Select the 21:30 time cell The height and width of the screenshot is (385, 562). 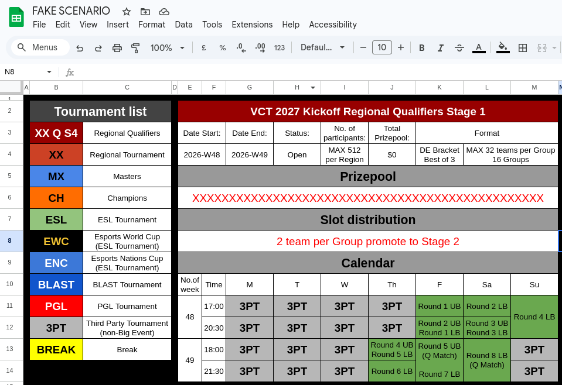(x=214, y=371)
